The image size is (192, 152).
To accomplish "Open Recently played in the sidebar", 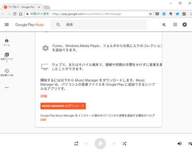I will [7, 72].
